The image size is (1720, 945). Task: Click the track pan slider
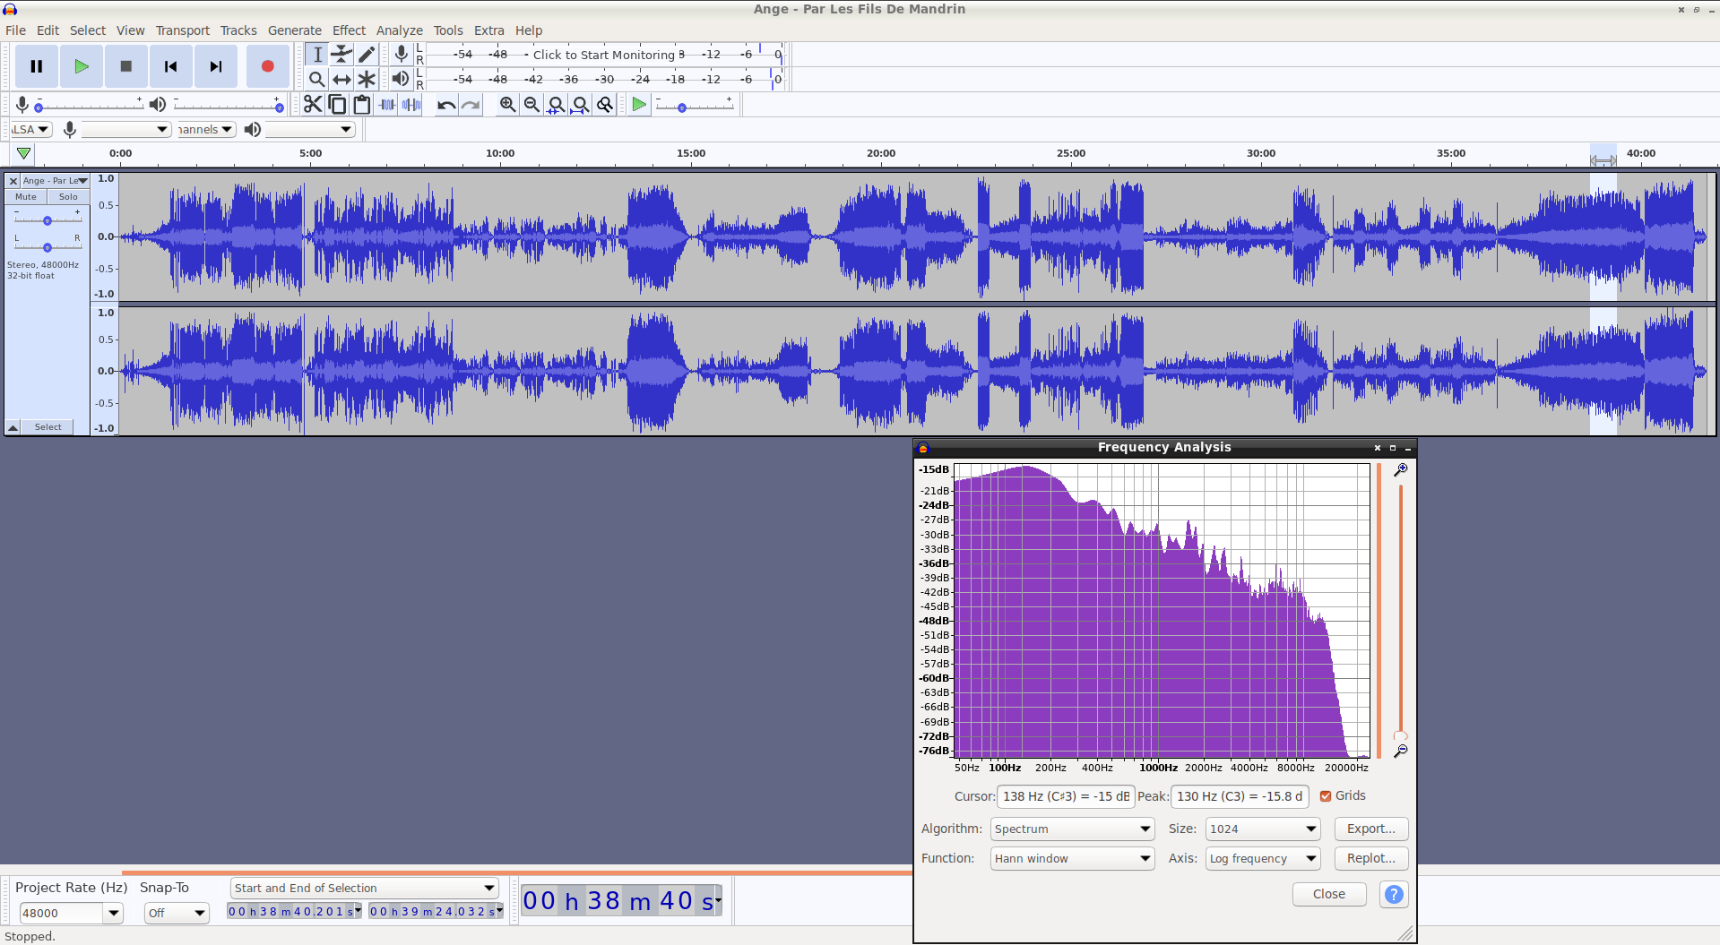click(x=48, y=247)
